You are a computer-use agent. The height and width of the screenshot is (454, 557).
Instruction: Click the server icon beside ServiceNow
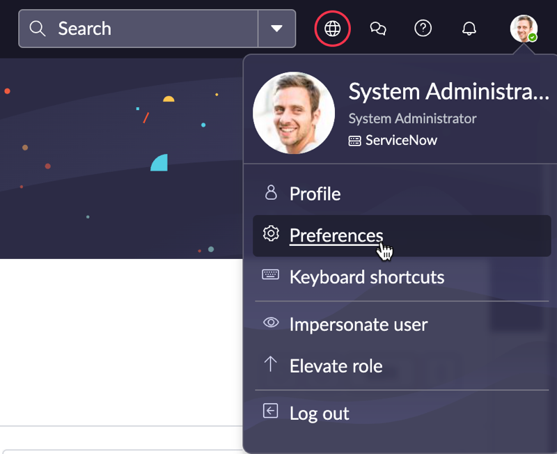[x=354, y=141]
